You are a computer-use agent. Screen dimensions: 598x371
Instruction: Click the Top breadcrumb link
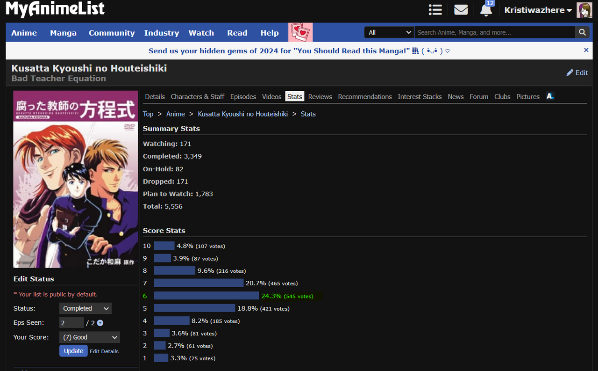point(148,114)
